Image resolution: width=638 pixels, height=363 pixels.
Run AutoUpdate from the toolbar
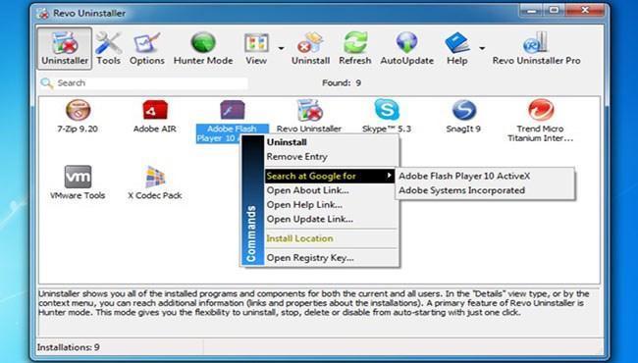pos(407,48)
